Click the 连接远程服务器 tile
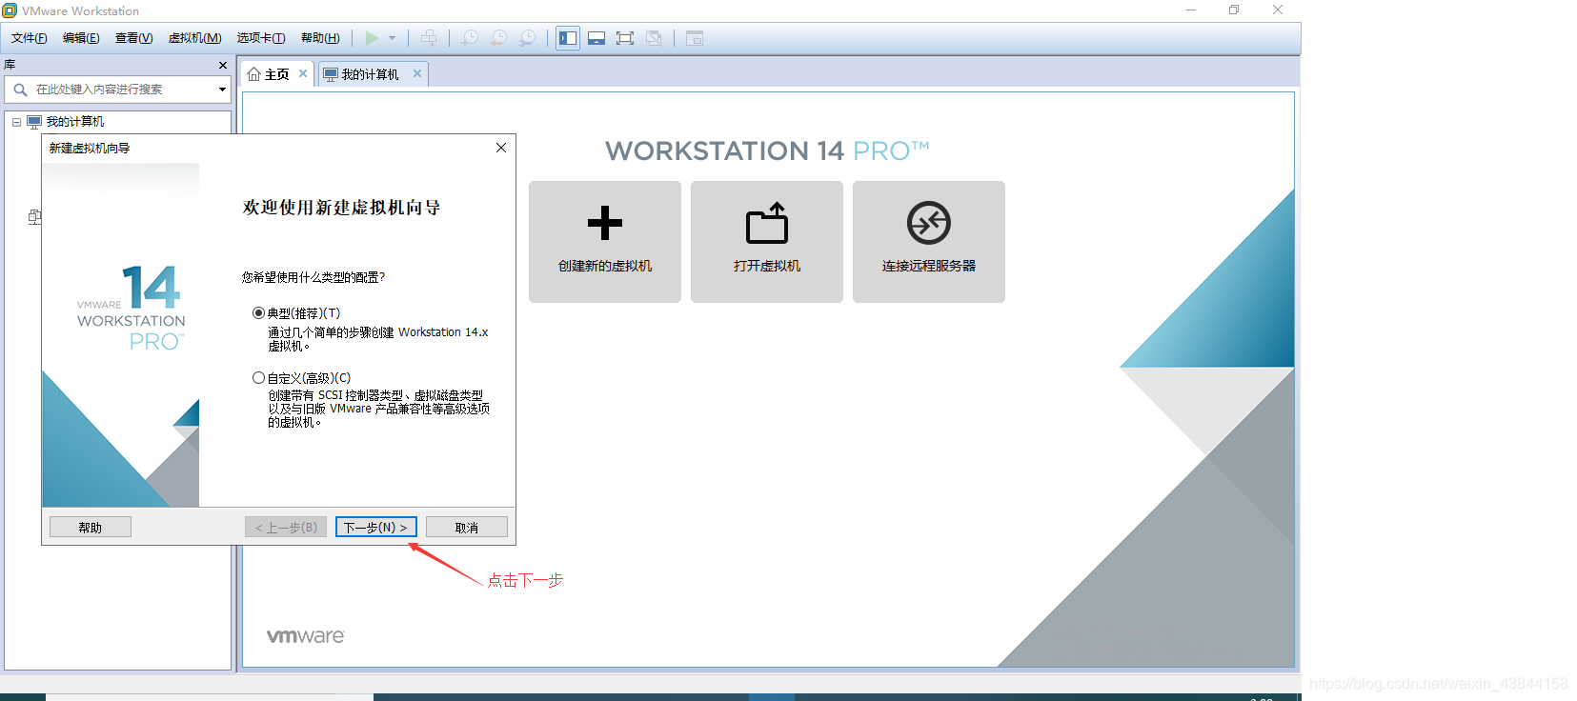The image size is (1577, 701). tap(929, 242)
